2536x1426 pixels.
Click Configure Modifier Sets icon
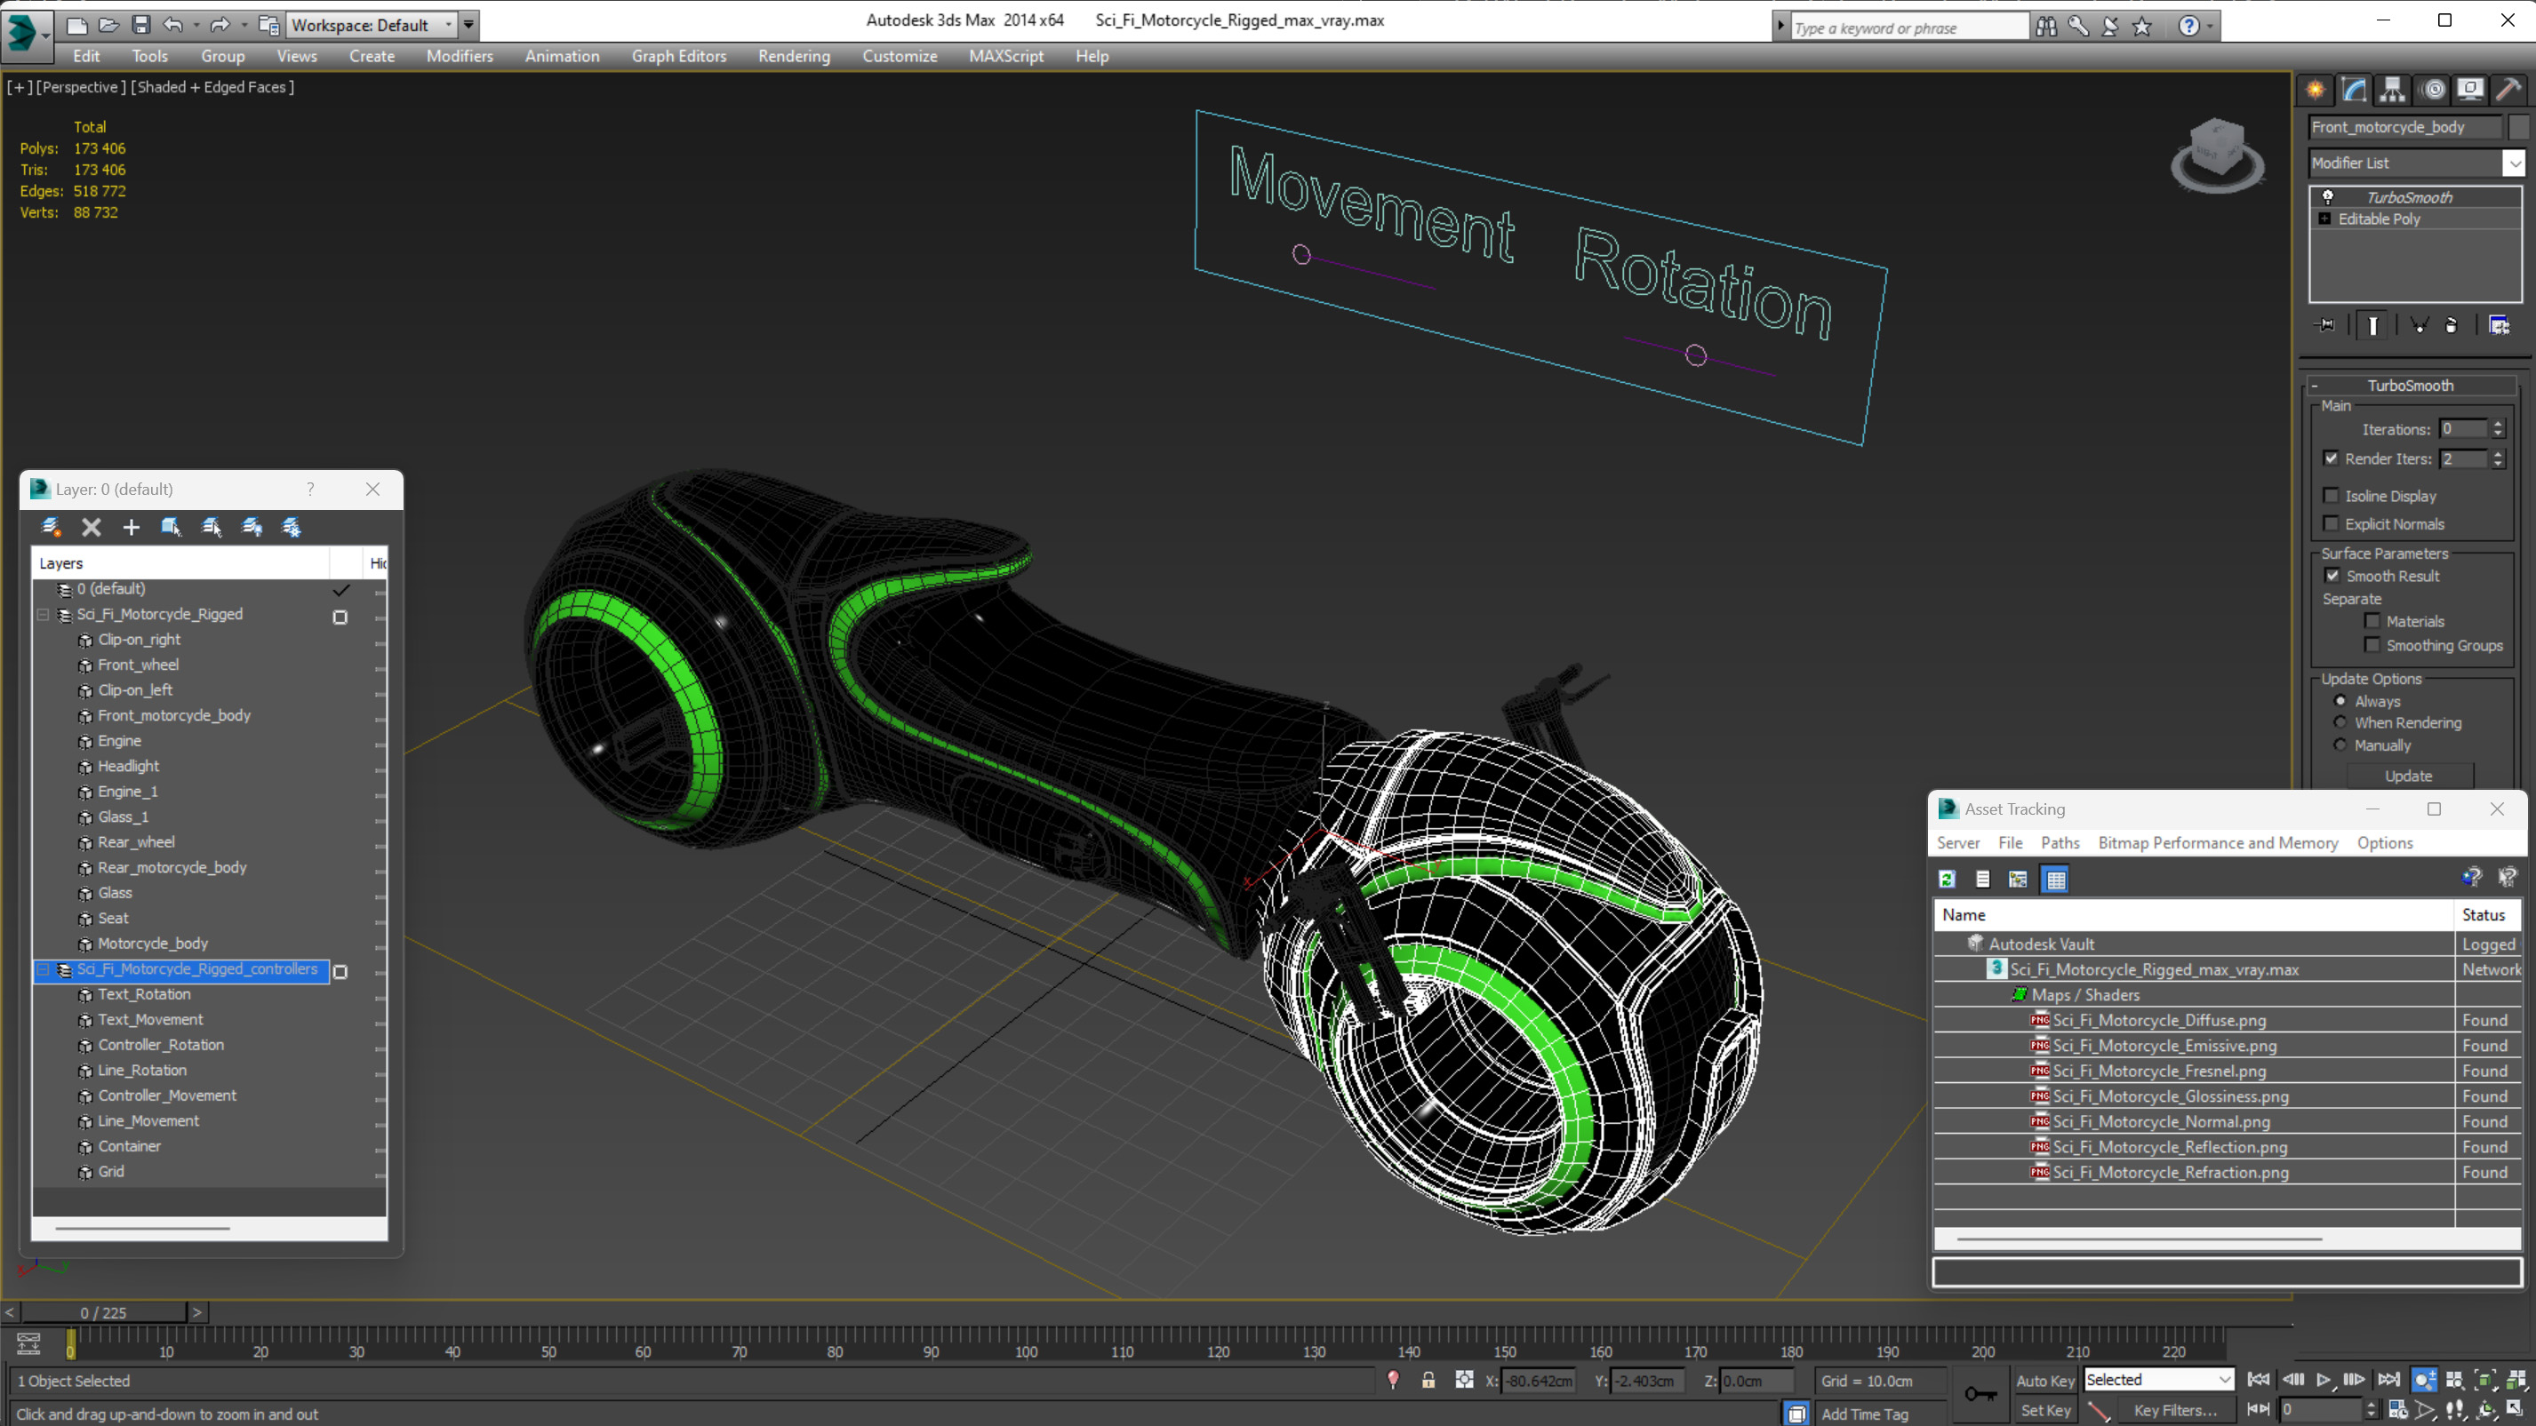2499,325
